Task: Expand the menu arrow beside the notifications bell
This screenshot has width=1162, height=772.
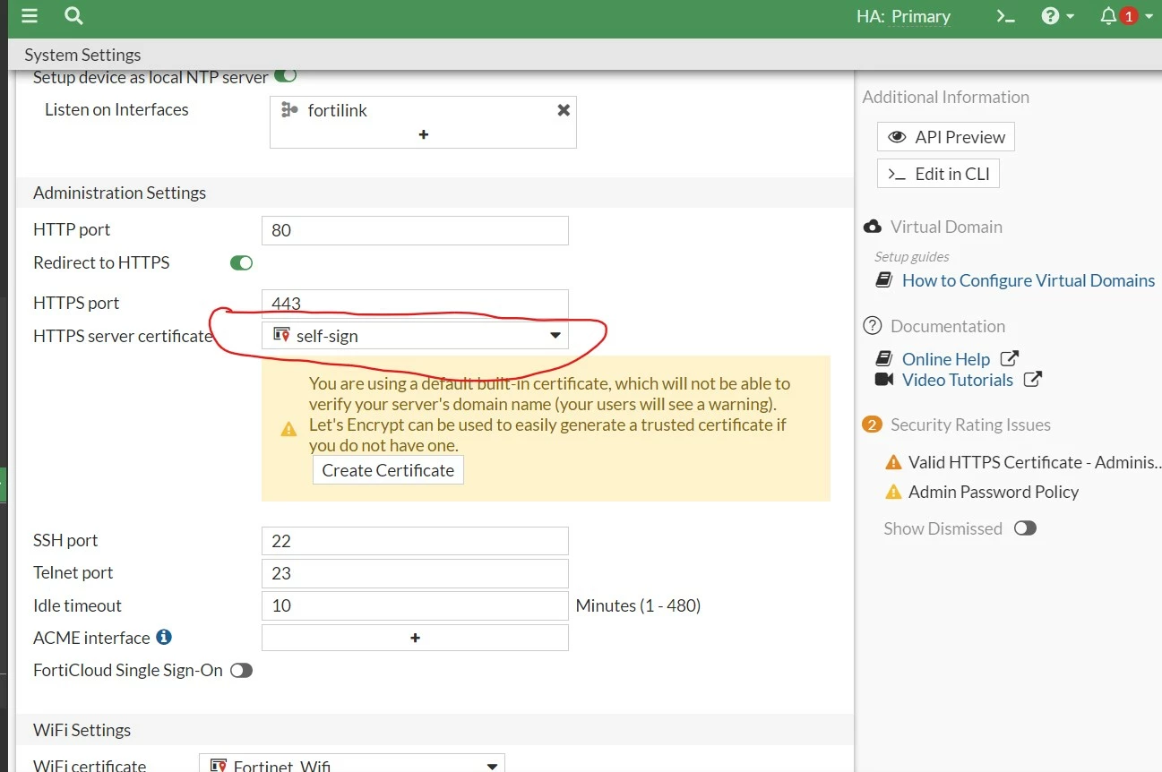Action: [x=1149, y=17]
